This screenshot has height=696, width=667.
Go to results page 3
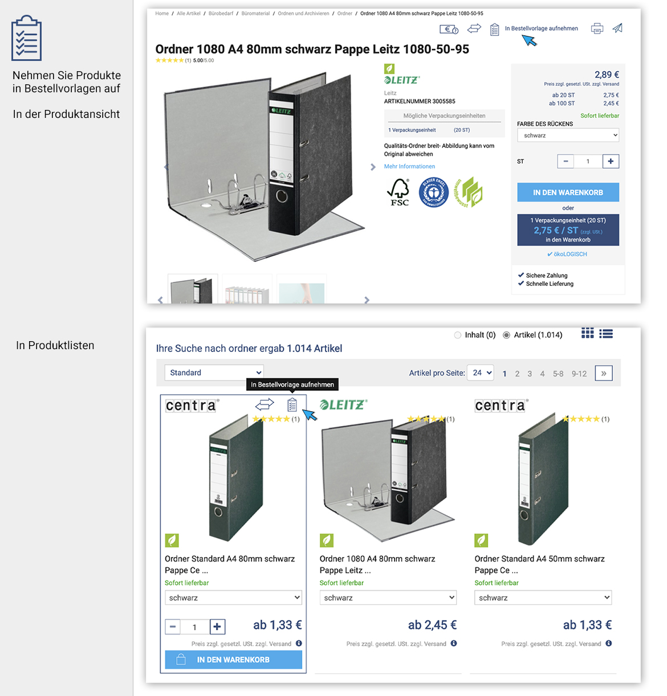coord(530,374)
